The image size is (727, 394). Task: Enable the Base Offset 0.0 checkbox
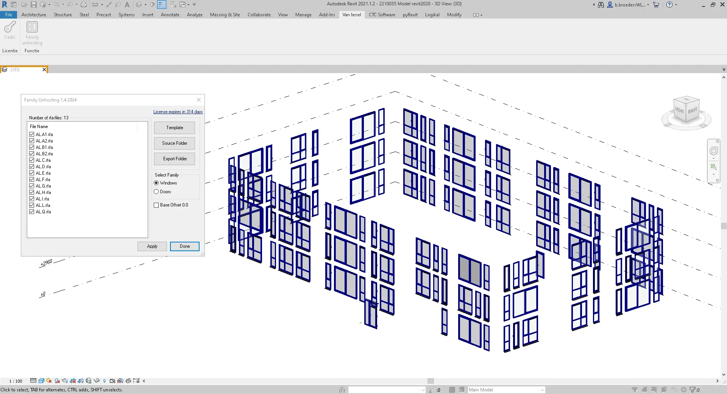[156, 205]
